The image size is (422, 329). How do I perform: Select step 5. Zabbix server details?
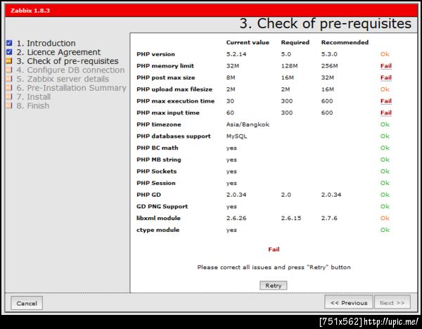tap(63, 79)
